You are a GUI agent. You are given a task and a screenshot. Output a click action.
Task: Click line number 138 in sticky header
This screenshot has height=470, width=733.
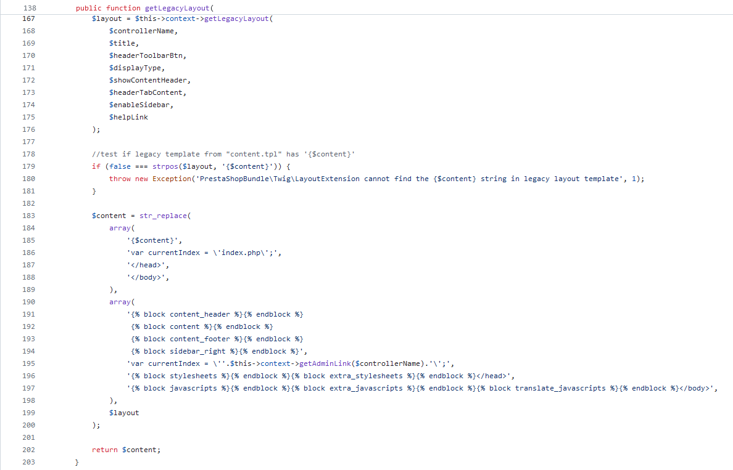pyautogui.click(x=28, y=8)
